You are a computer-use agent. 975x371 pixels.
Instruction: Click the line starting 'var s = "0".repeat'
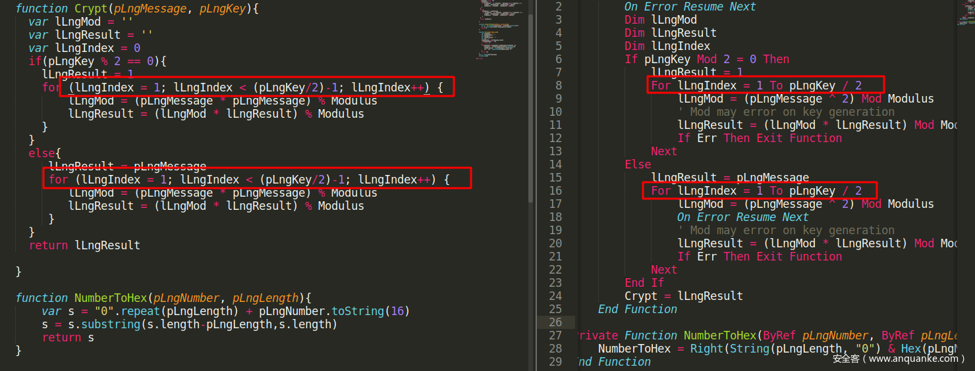226,311
